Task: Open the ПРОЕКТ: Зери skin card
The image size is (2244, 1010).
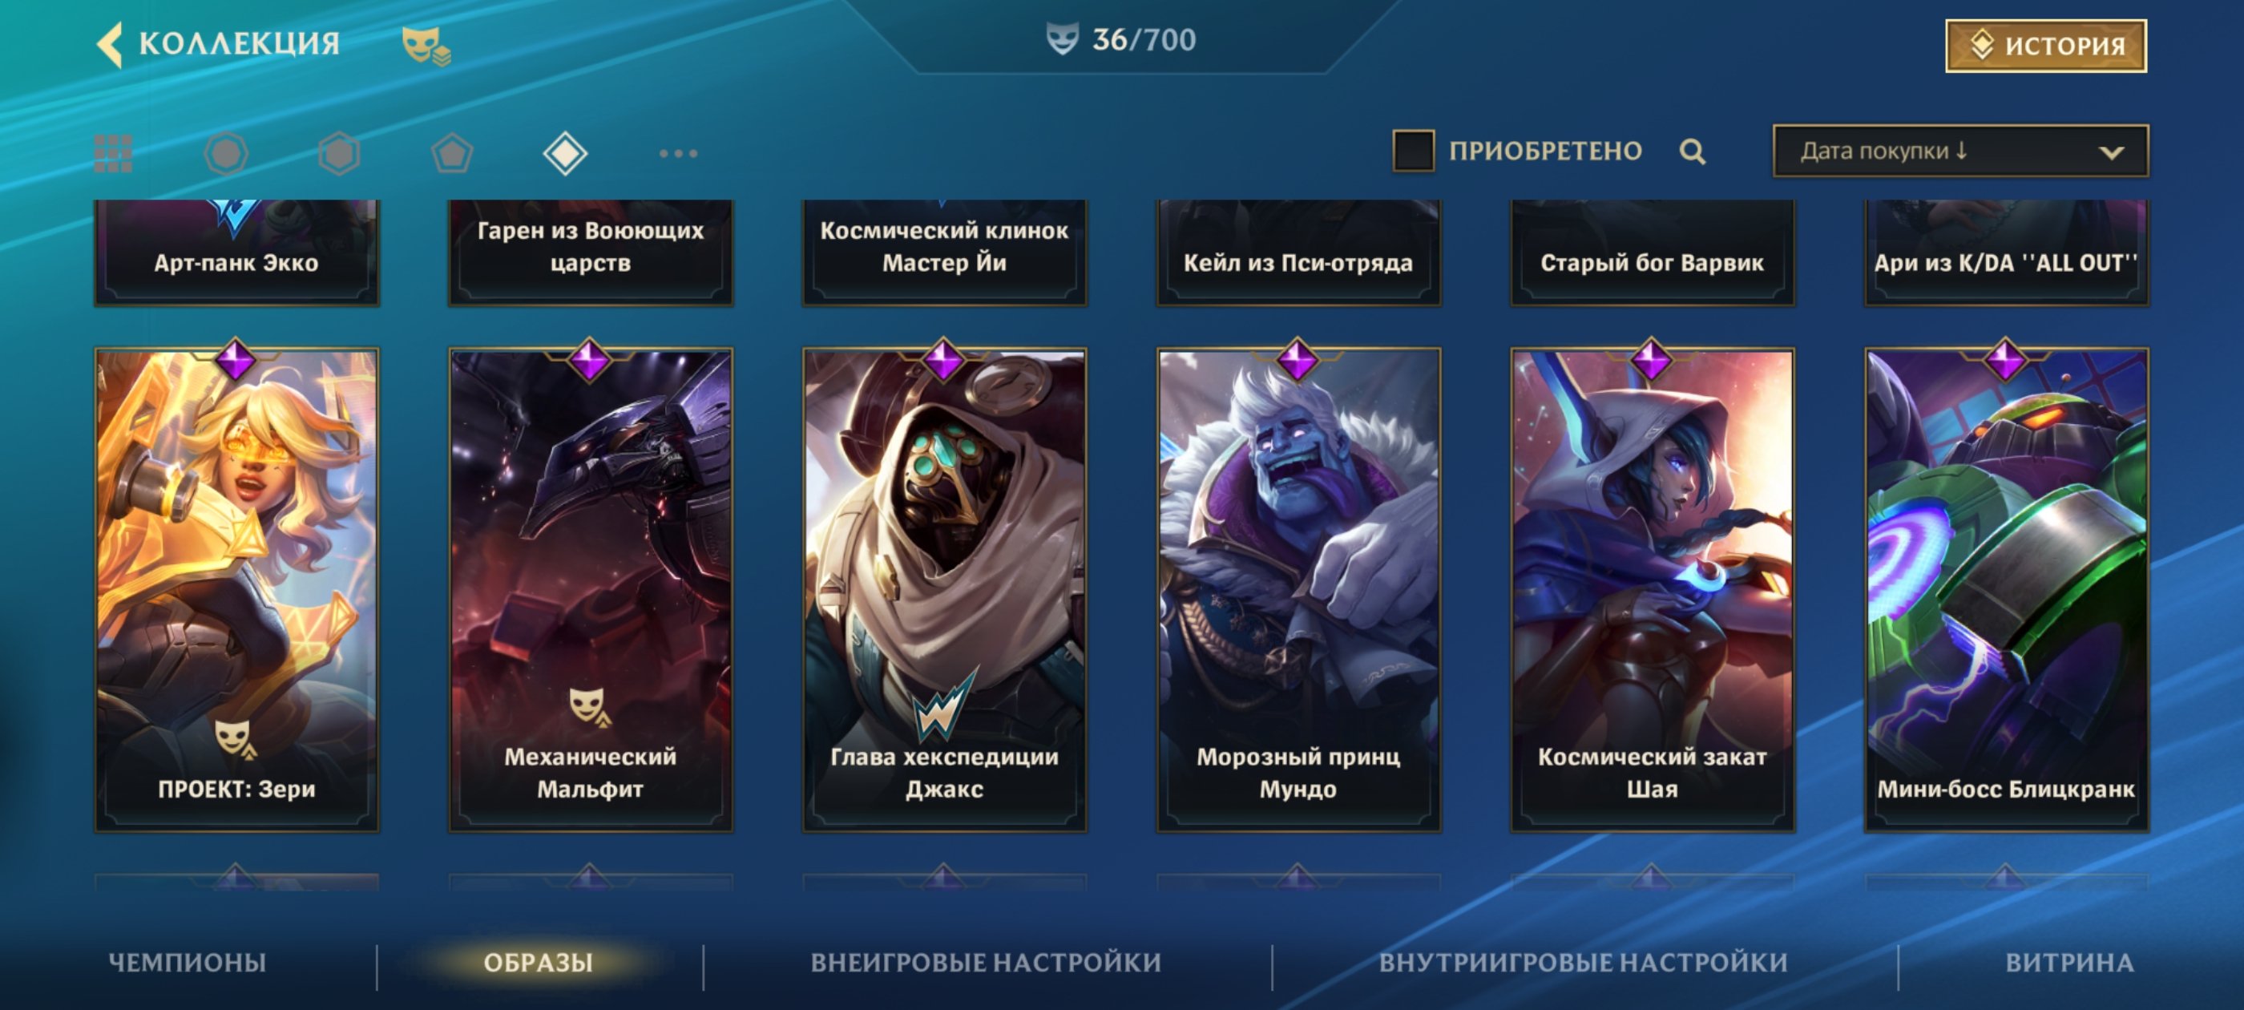Action: coord(236,589)
